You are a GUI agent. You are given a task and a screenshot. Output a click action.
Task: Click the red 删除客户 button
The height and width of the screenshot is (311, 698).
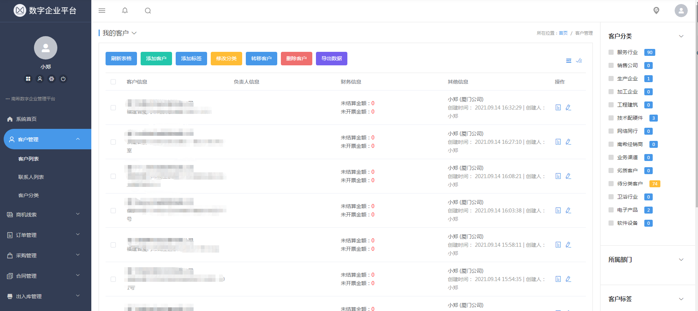296,58
